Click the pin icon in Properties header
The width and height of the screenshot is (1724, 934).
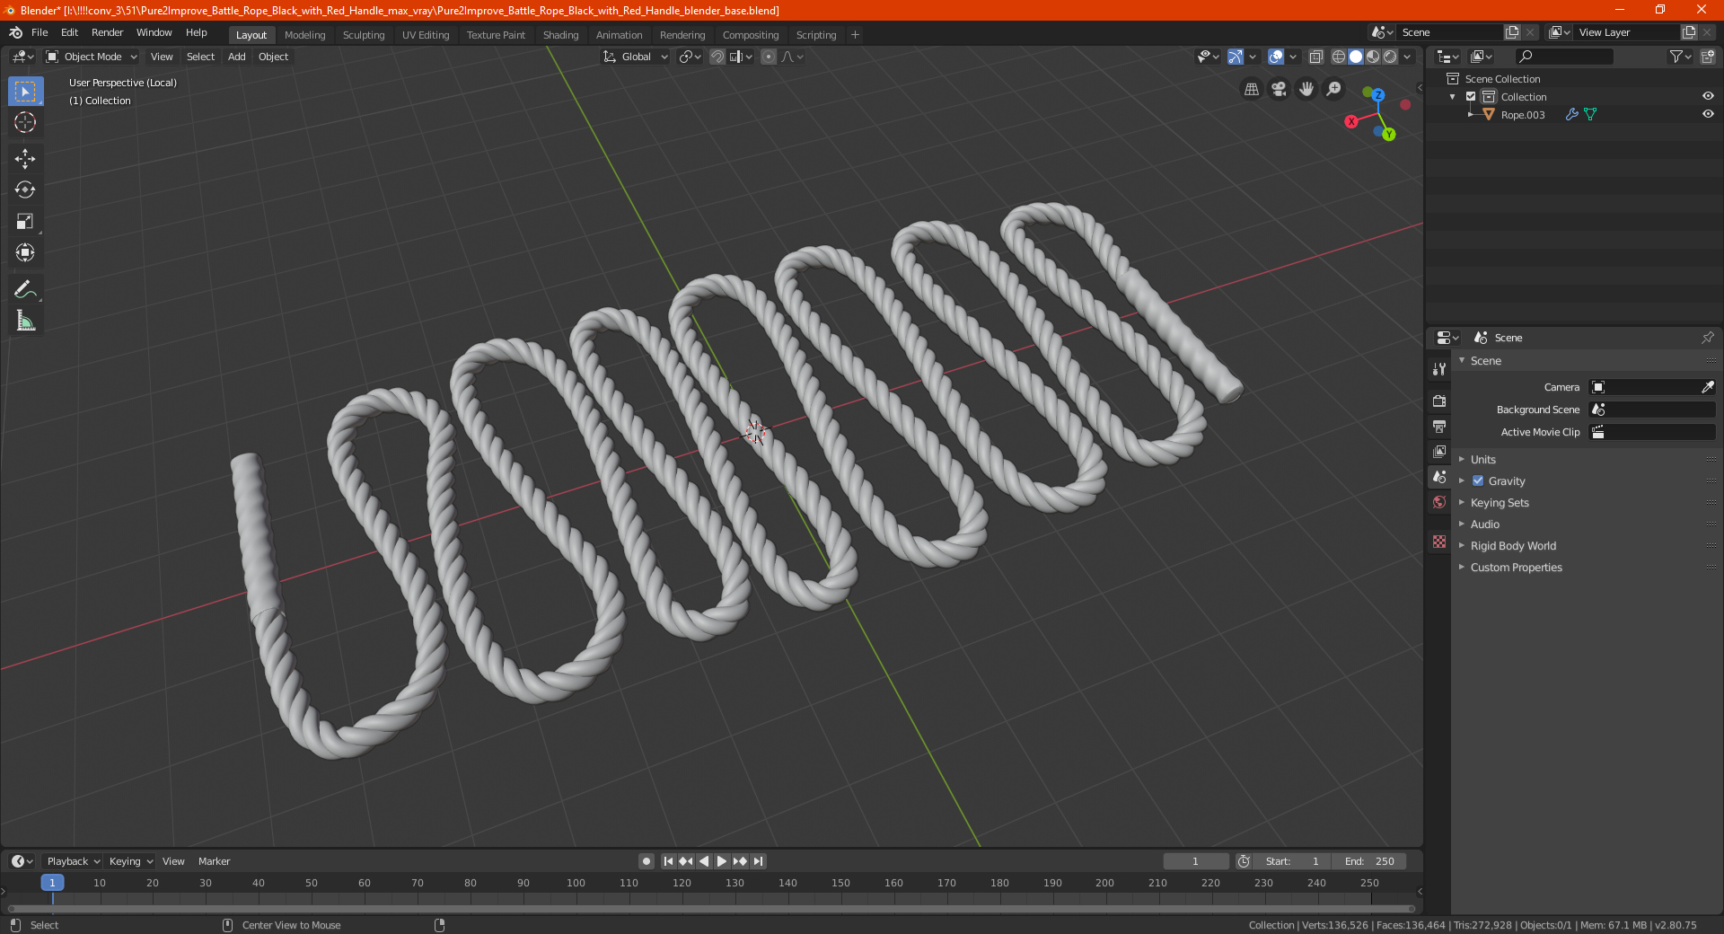coord(1707,338)
